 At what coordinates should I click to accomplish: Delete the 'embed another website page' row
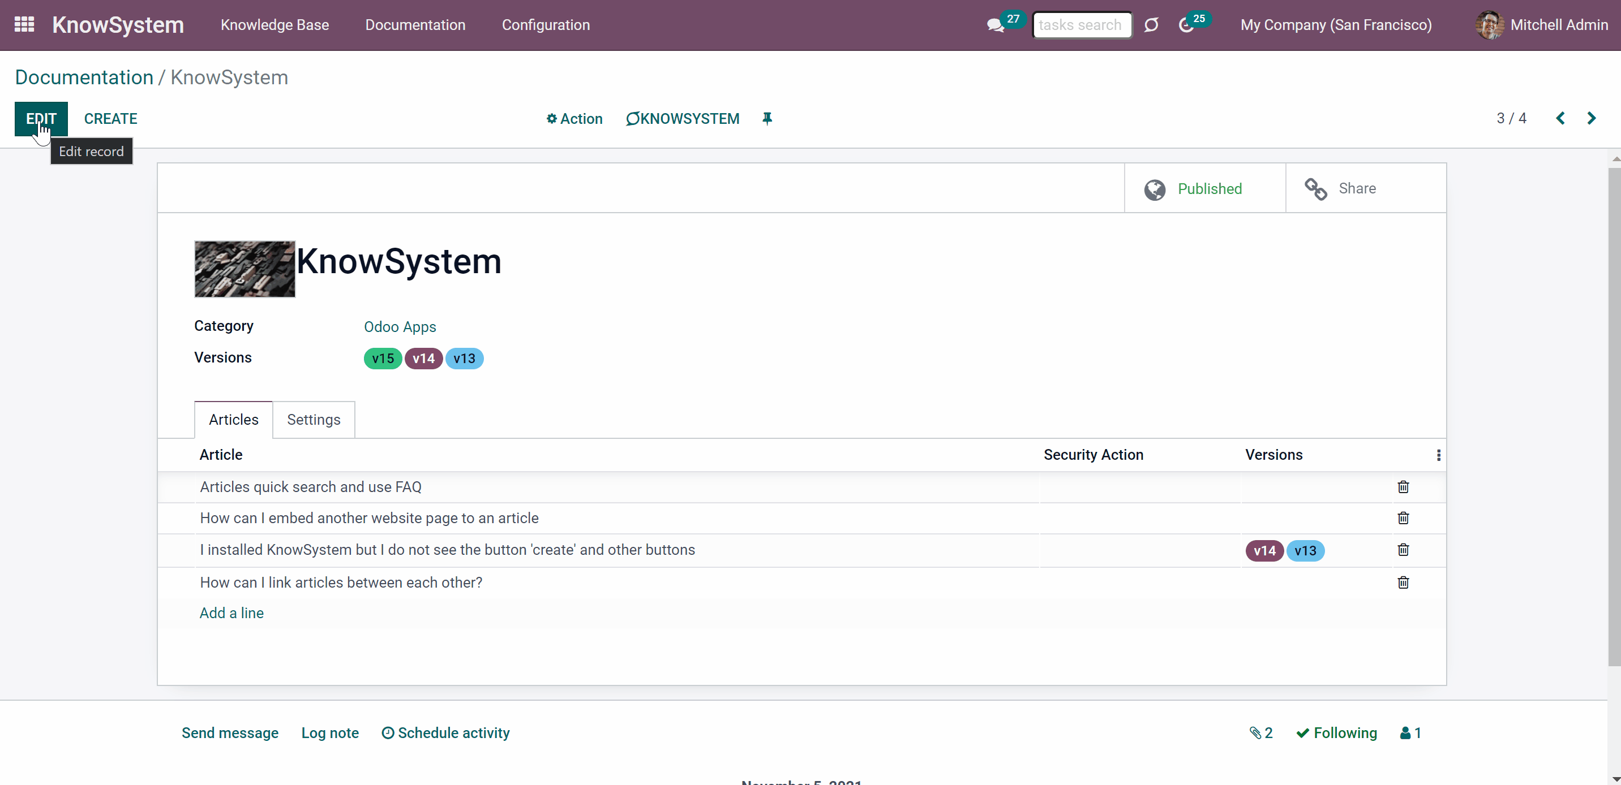1403,517
